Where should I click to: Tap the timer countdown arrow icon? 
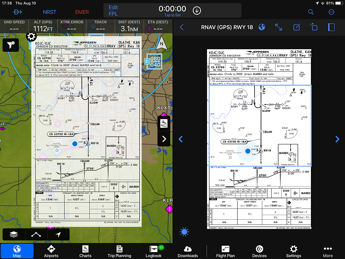click(x=197, y=10)
